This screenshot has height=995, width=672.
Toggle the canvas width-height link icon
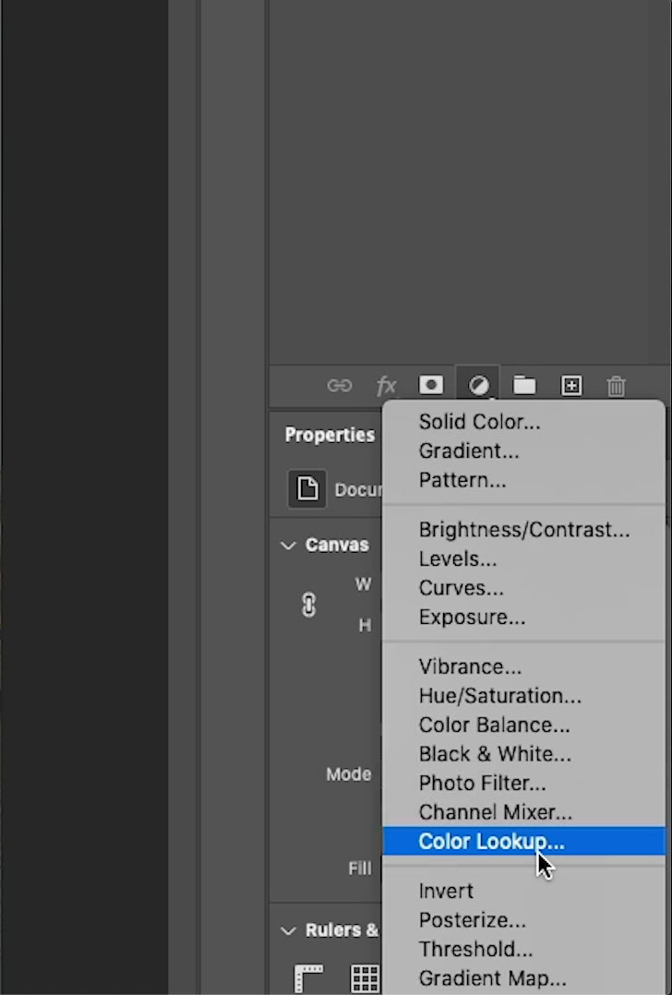coord(309,605)
